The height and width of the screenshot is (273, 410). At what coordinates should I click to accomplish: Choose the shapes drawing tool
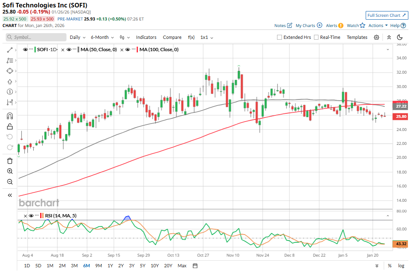10,71
